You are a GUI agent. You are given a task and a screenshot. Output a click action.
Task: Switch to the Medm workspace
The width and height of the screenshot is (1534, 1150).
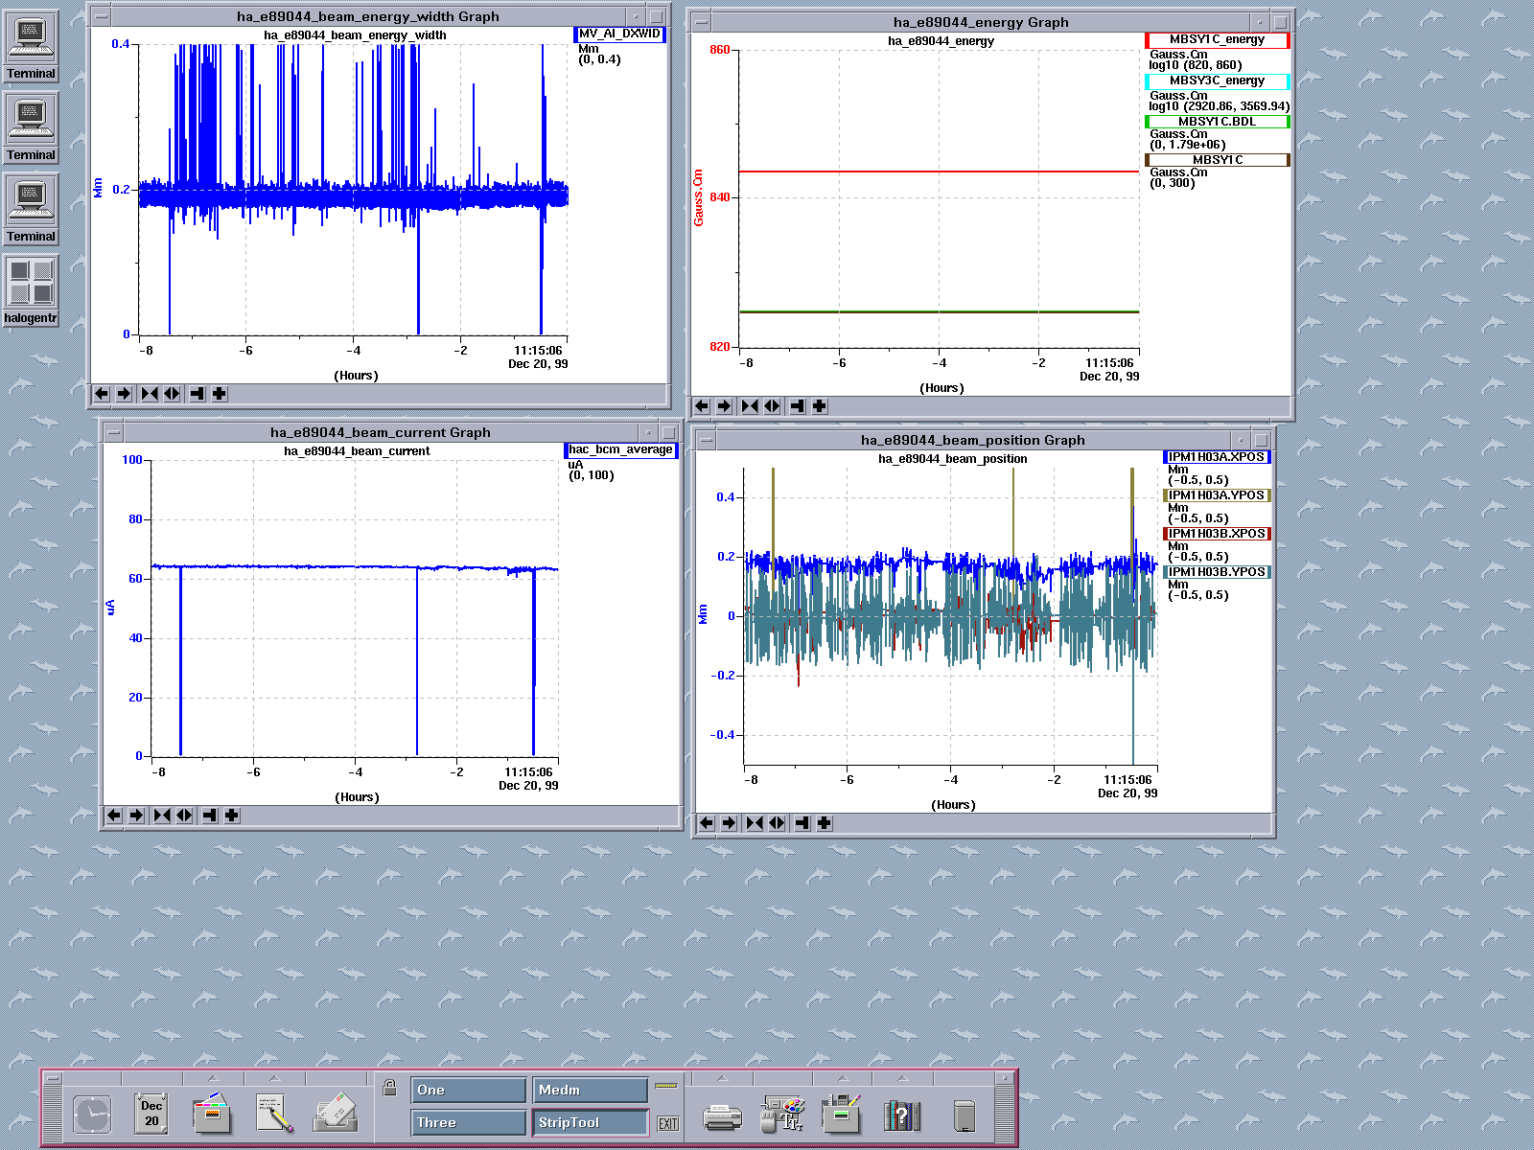coord(590,1091)
